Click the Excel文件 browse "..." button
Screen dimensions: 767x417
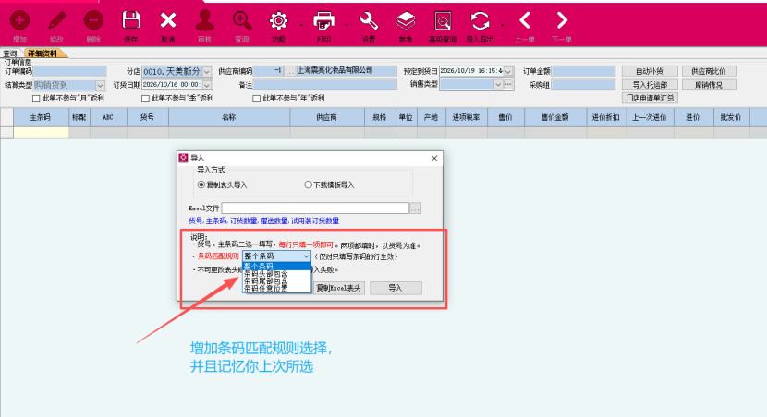coord(415,208)
